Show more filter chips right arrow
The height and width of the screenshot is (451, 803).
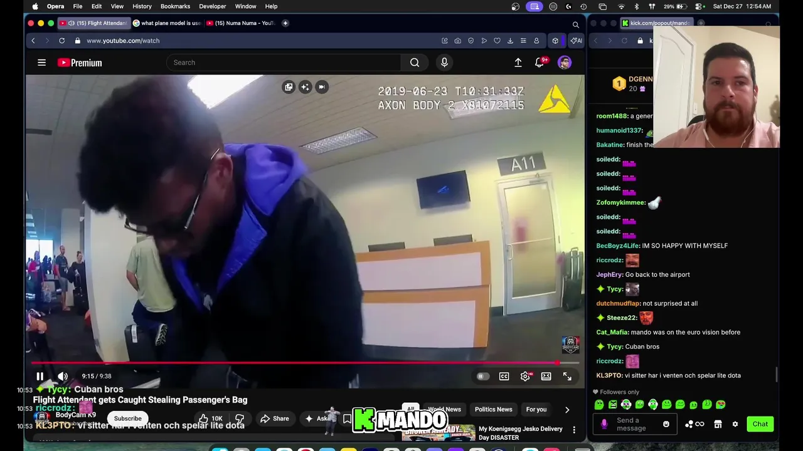pos(567,410)
